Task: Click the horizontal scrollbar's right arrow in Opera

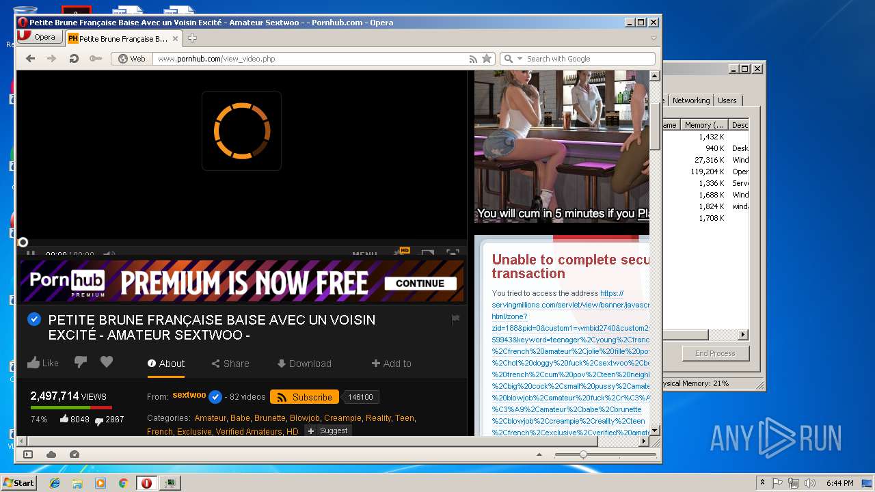Action: [643, 441]
